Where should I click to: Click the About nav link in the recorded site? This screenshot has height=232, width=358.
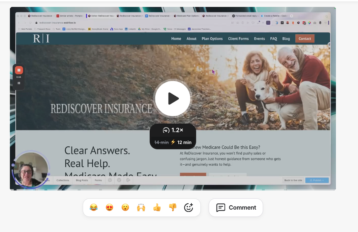coord(191,39)
